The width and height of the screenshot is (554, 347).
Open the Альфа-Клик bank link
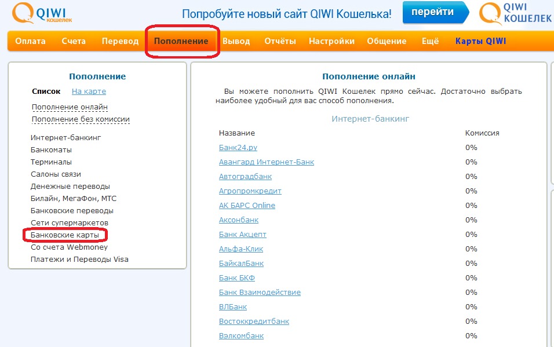coord(241,249)
